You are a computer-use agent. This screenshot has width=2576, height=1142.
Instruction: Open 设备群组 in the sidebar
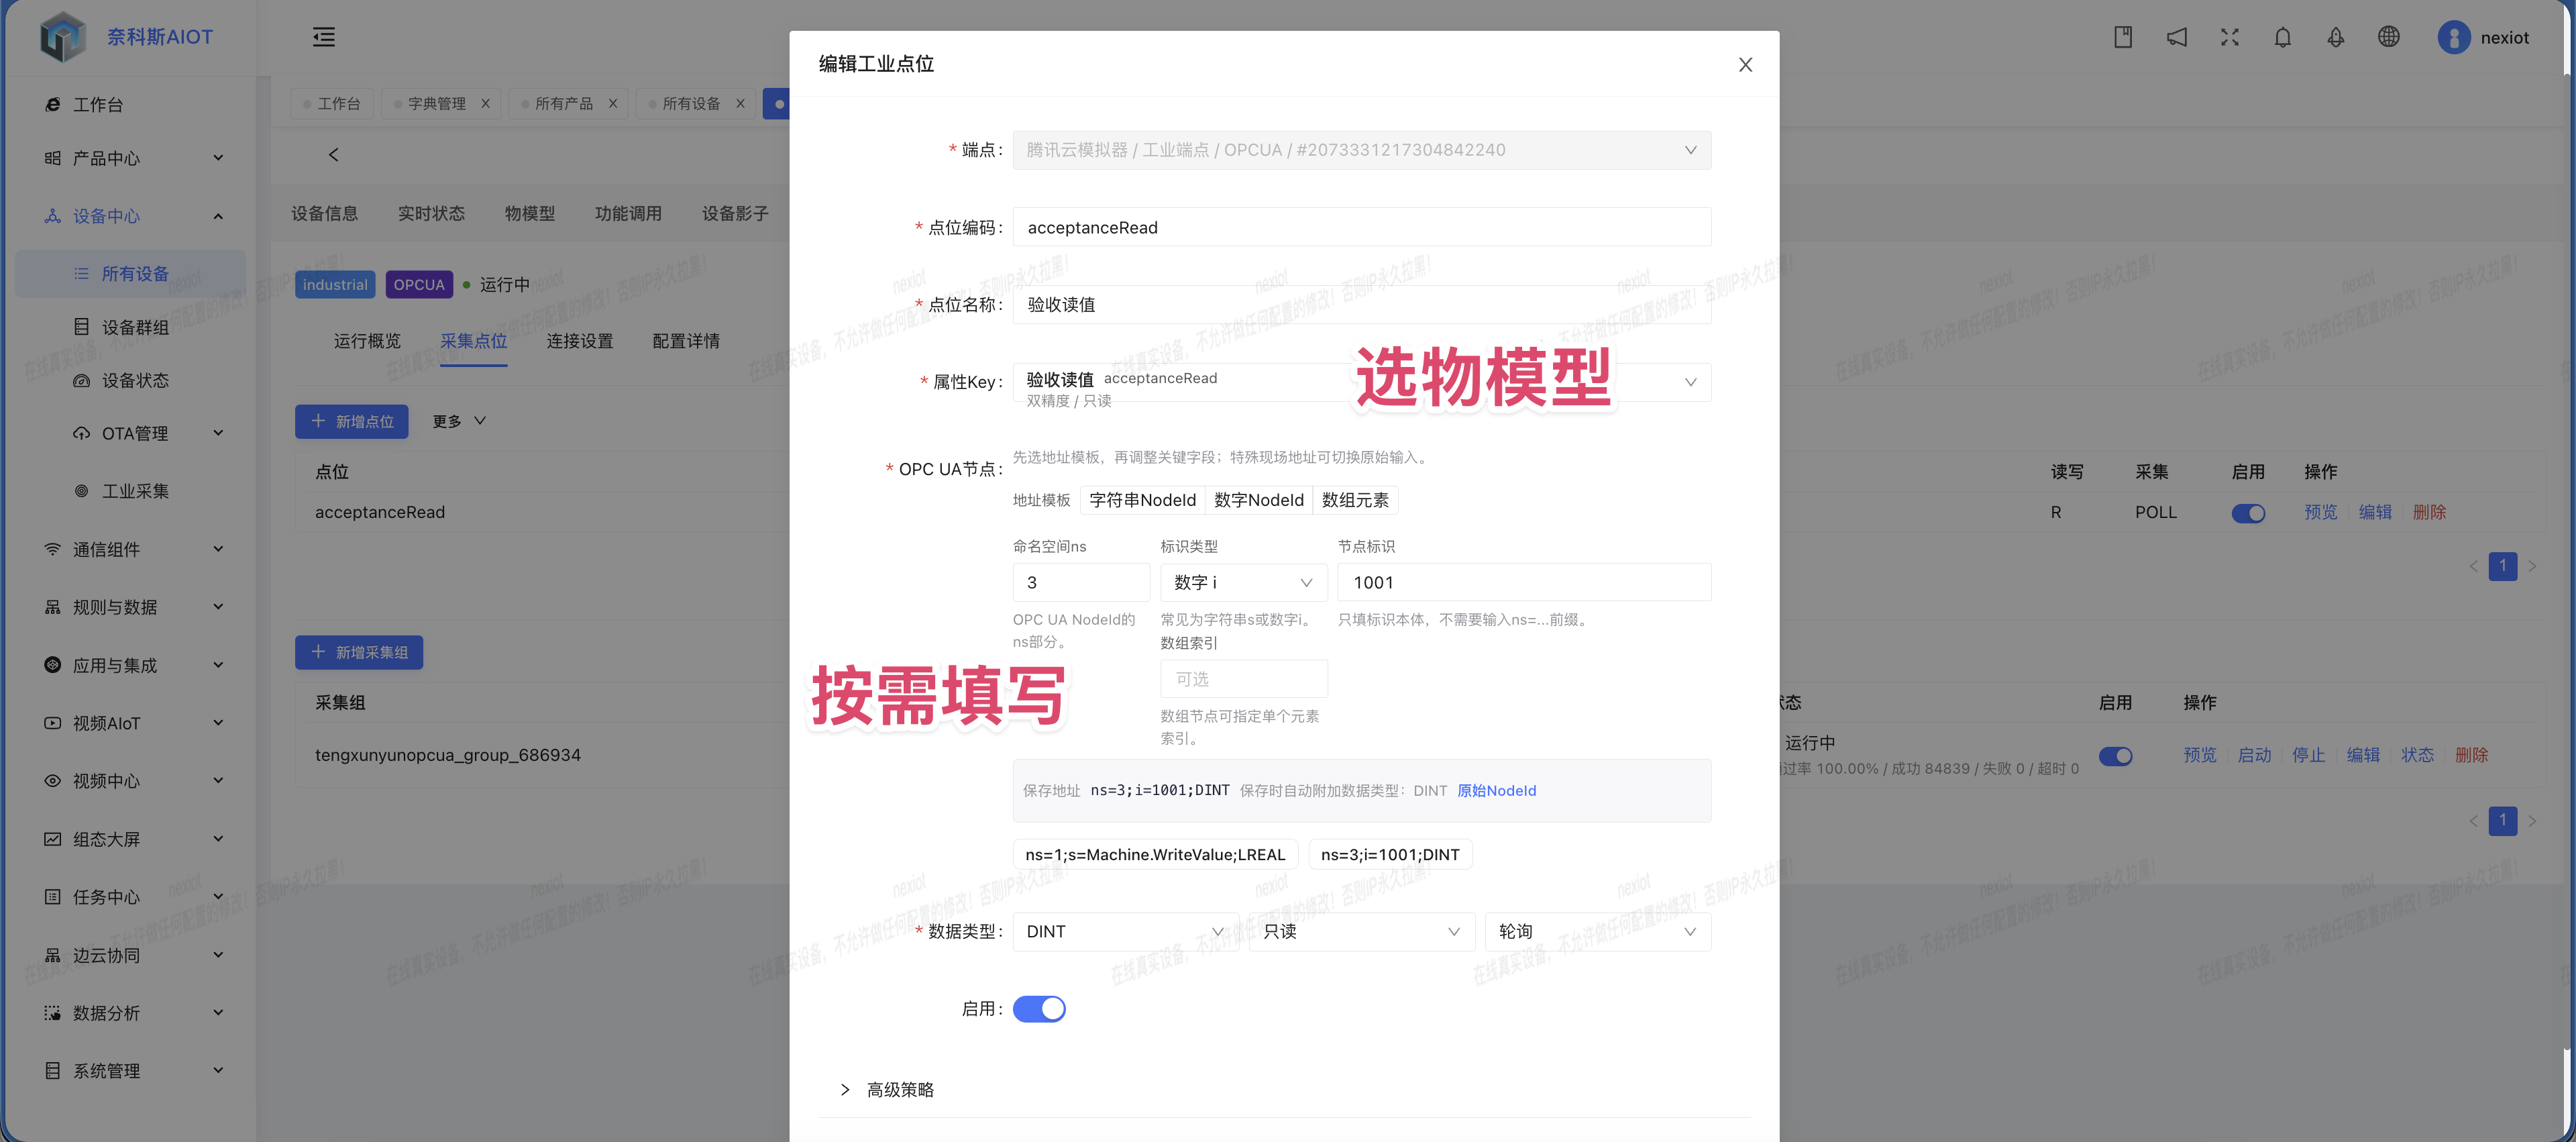[x=135, y=327]
